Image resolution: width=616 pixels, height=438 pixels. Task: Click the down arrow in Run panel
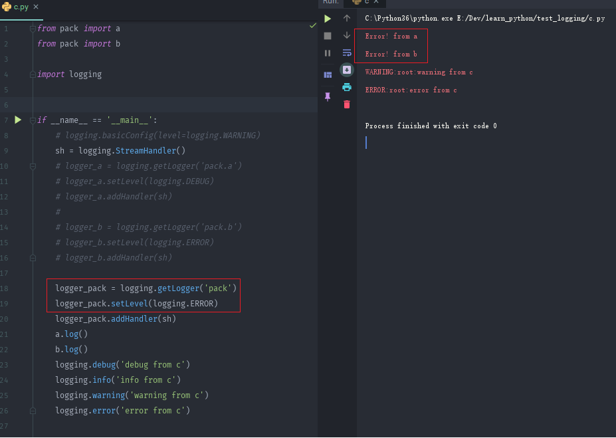[346, 36]
